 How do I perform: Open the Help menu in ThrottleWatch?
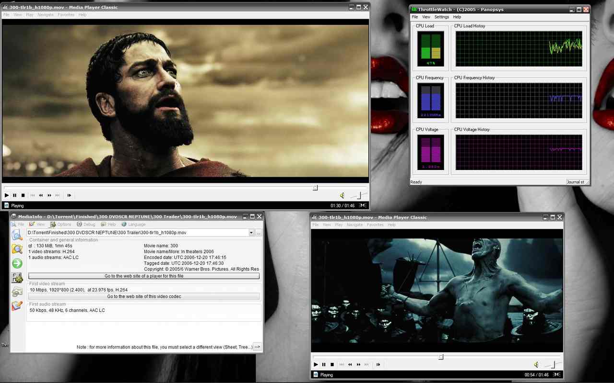click(457, 17)
